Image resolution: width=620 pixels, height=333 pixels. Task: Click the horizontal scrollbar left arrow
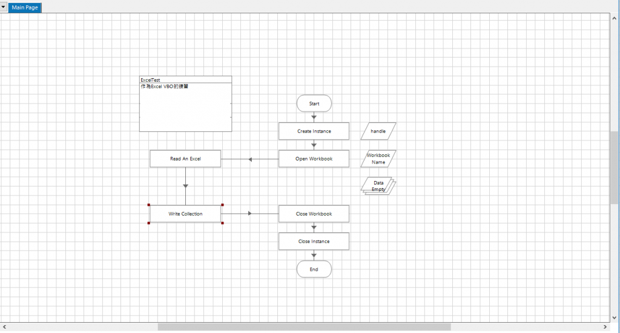tap(4, 327)
